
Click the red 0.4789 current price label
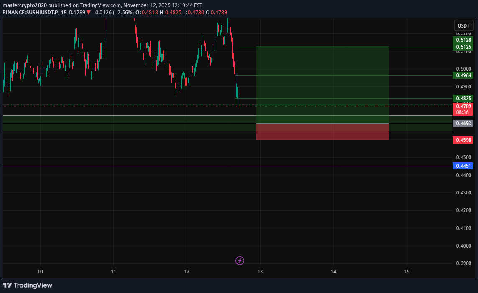point(463,106)
